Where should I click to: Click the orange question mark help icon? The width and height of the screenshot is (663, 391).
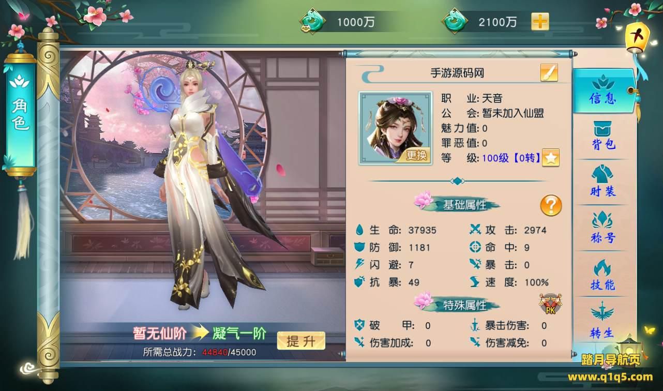tap(551, 206)
